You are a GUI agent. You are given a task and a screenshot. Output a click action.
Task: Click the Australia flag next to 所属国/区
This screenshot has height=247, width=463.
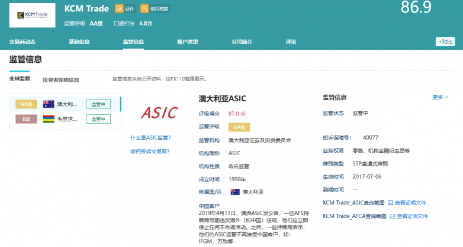(x=235, y=192)
